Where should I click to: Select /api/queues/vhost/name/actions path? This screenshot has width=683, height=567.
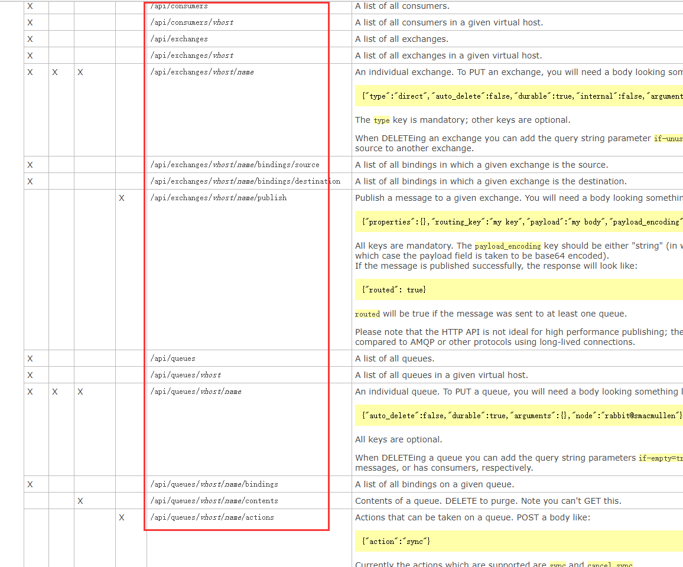coord(212,517)
